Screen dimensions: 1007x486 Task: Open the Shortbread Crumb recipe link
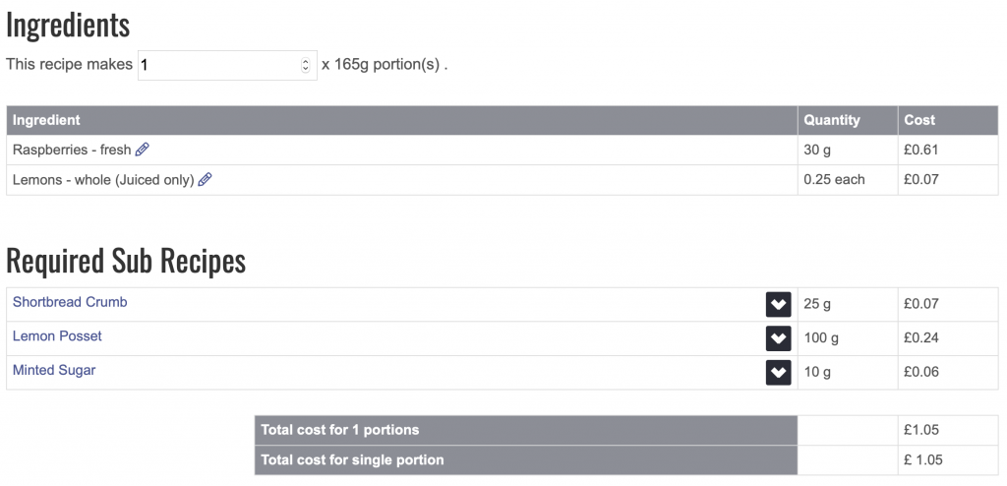(x=70, y=302)
